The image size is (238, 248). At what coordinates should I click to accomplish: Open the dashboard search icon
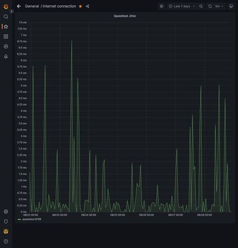6,17
